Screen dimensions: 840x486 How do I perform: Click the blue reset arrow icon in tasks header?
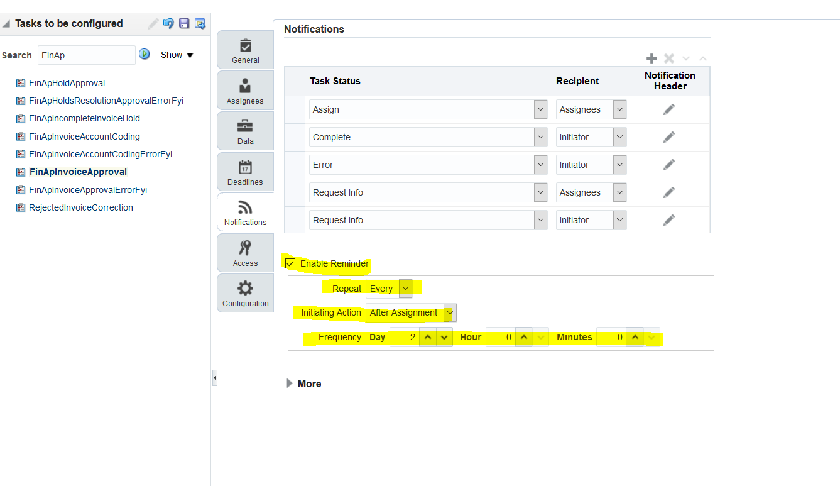click(x=168, y=24)
